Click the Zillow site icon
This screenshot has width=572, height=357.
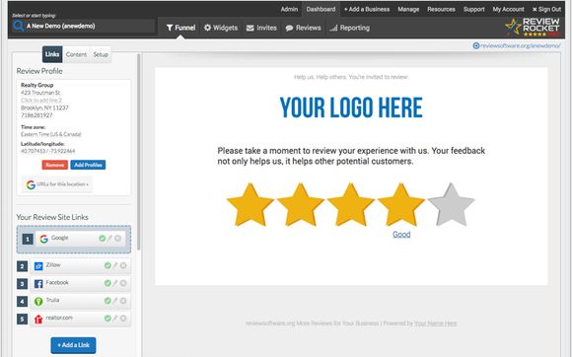tap(38, 266)
